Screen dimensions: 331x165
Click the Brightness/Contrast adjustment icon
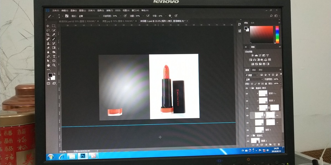coord(252,55)
